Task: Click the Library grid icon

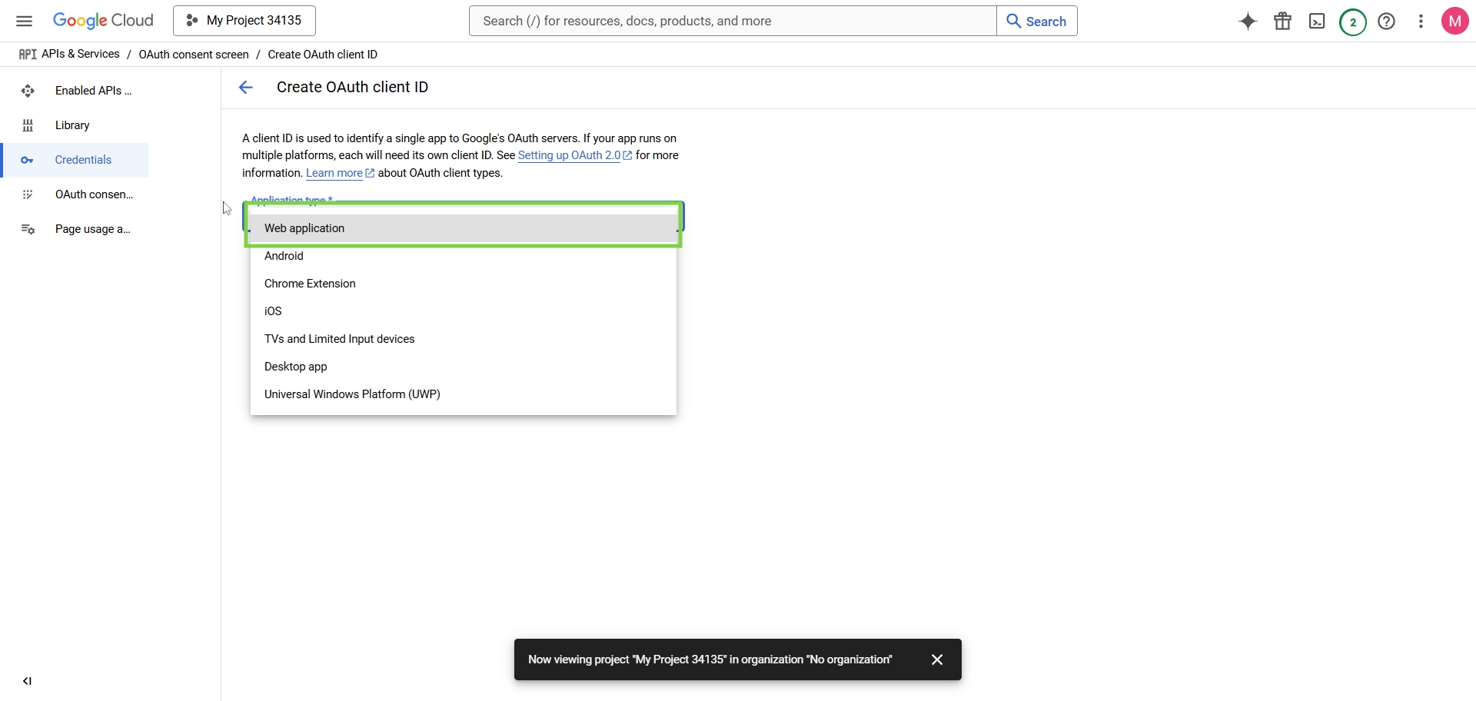Action: [x=28, y=125]
